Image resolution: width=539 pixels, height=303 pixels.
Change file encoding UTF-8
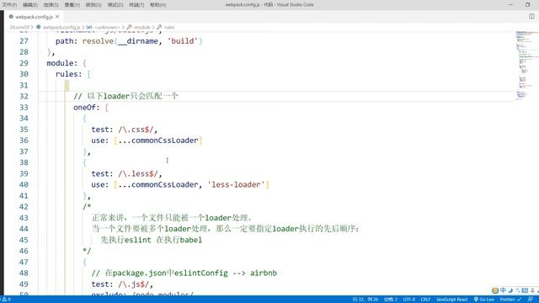409,300
